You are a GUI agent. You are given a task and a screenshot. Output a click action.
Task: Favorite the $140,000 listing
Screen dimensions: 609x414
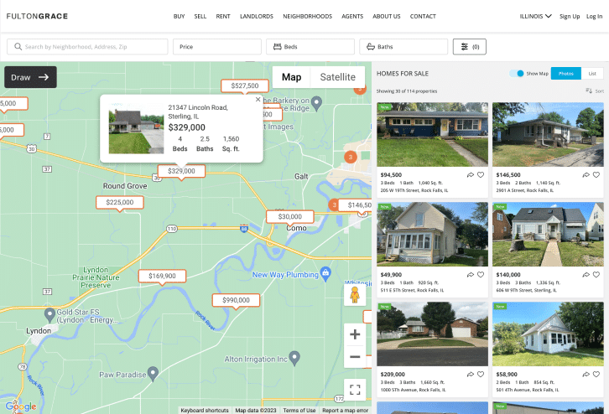pos(596,275)
